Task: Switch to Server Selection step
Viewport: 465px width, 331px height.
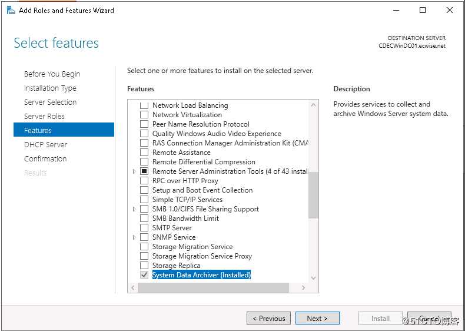Action: pyautogui.click(x=50, y=102)
